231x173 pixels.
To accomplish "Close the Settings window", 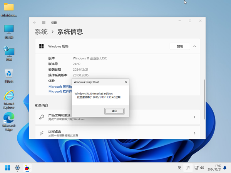I will point(200,21).
